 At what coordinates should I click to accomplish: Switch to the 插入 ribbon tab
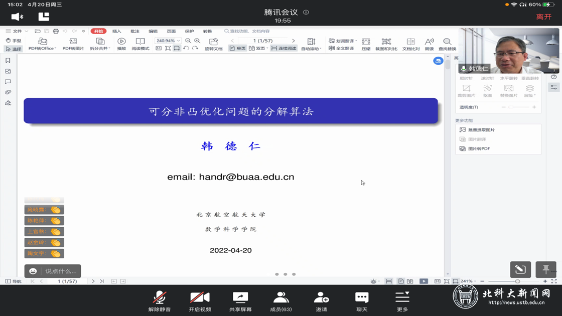pyautogui.click(x=116, y=31)
